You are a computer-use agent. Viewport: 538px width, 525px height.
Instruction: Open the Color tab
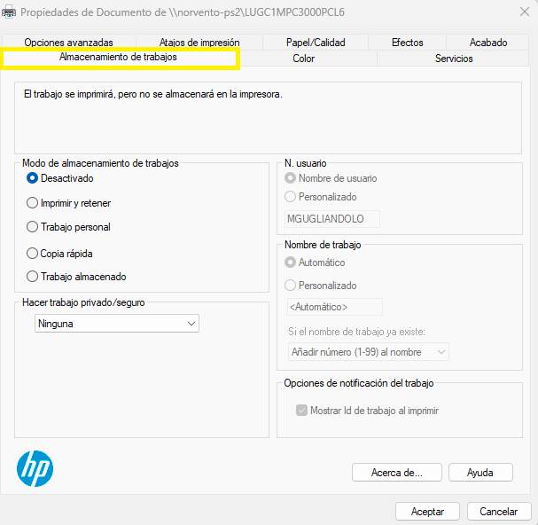click(x=304, y=59)
